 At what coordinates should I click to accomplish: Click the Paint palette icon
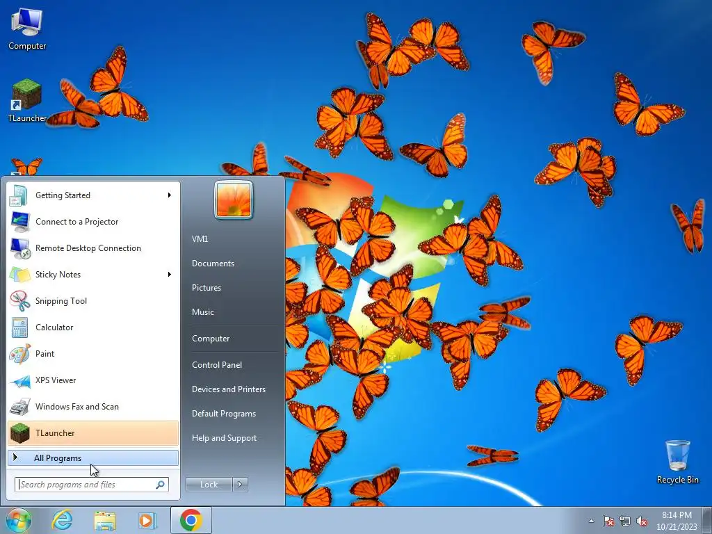coord(19,354)
